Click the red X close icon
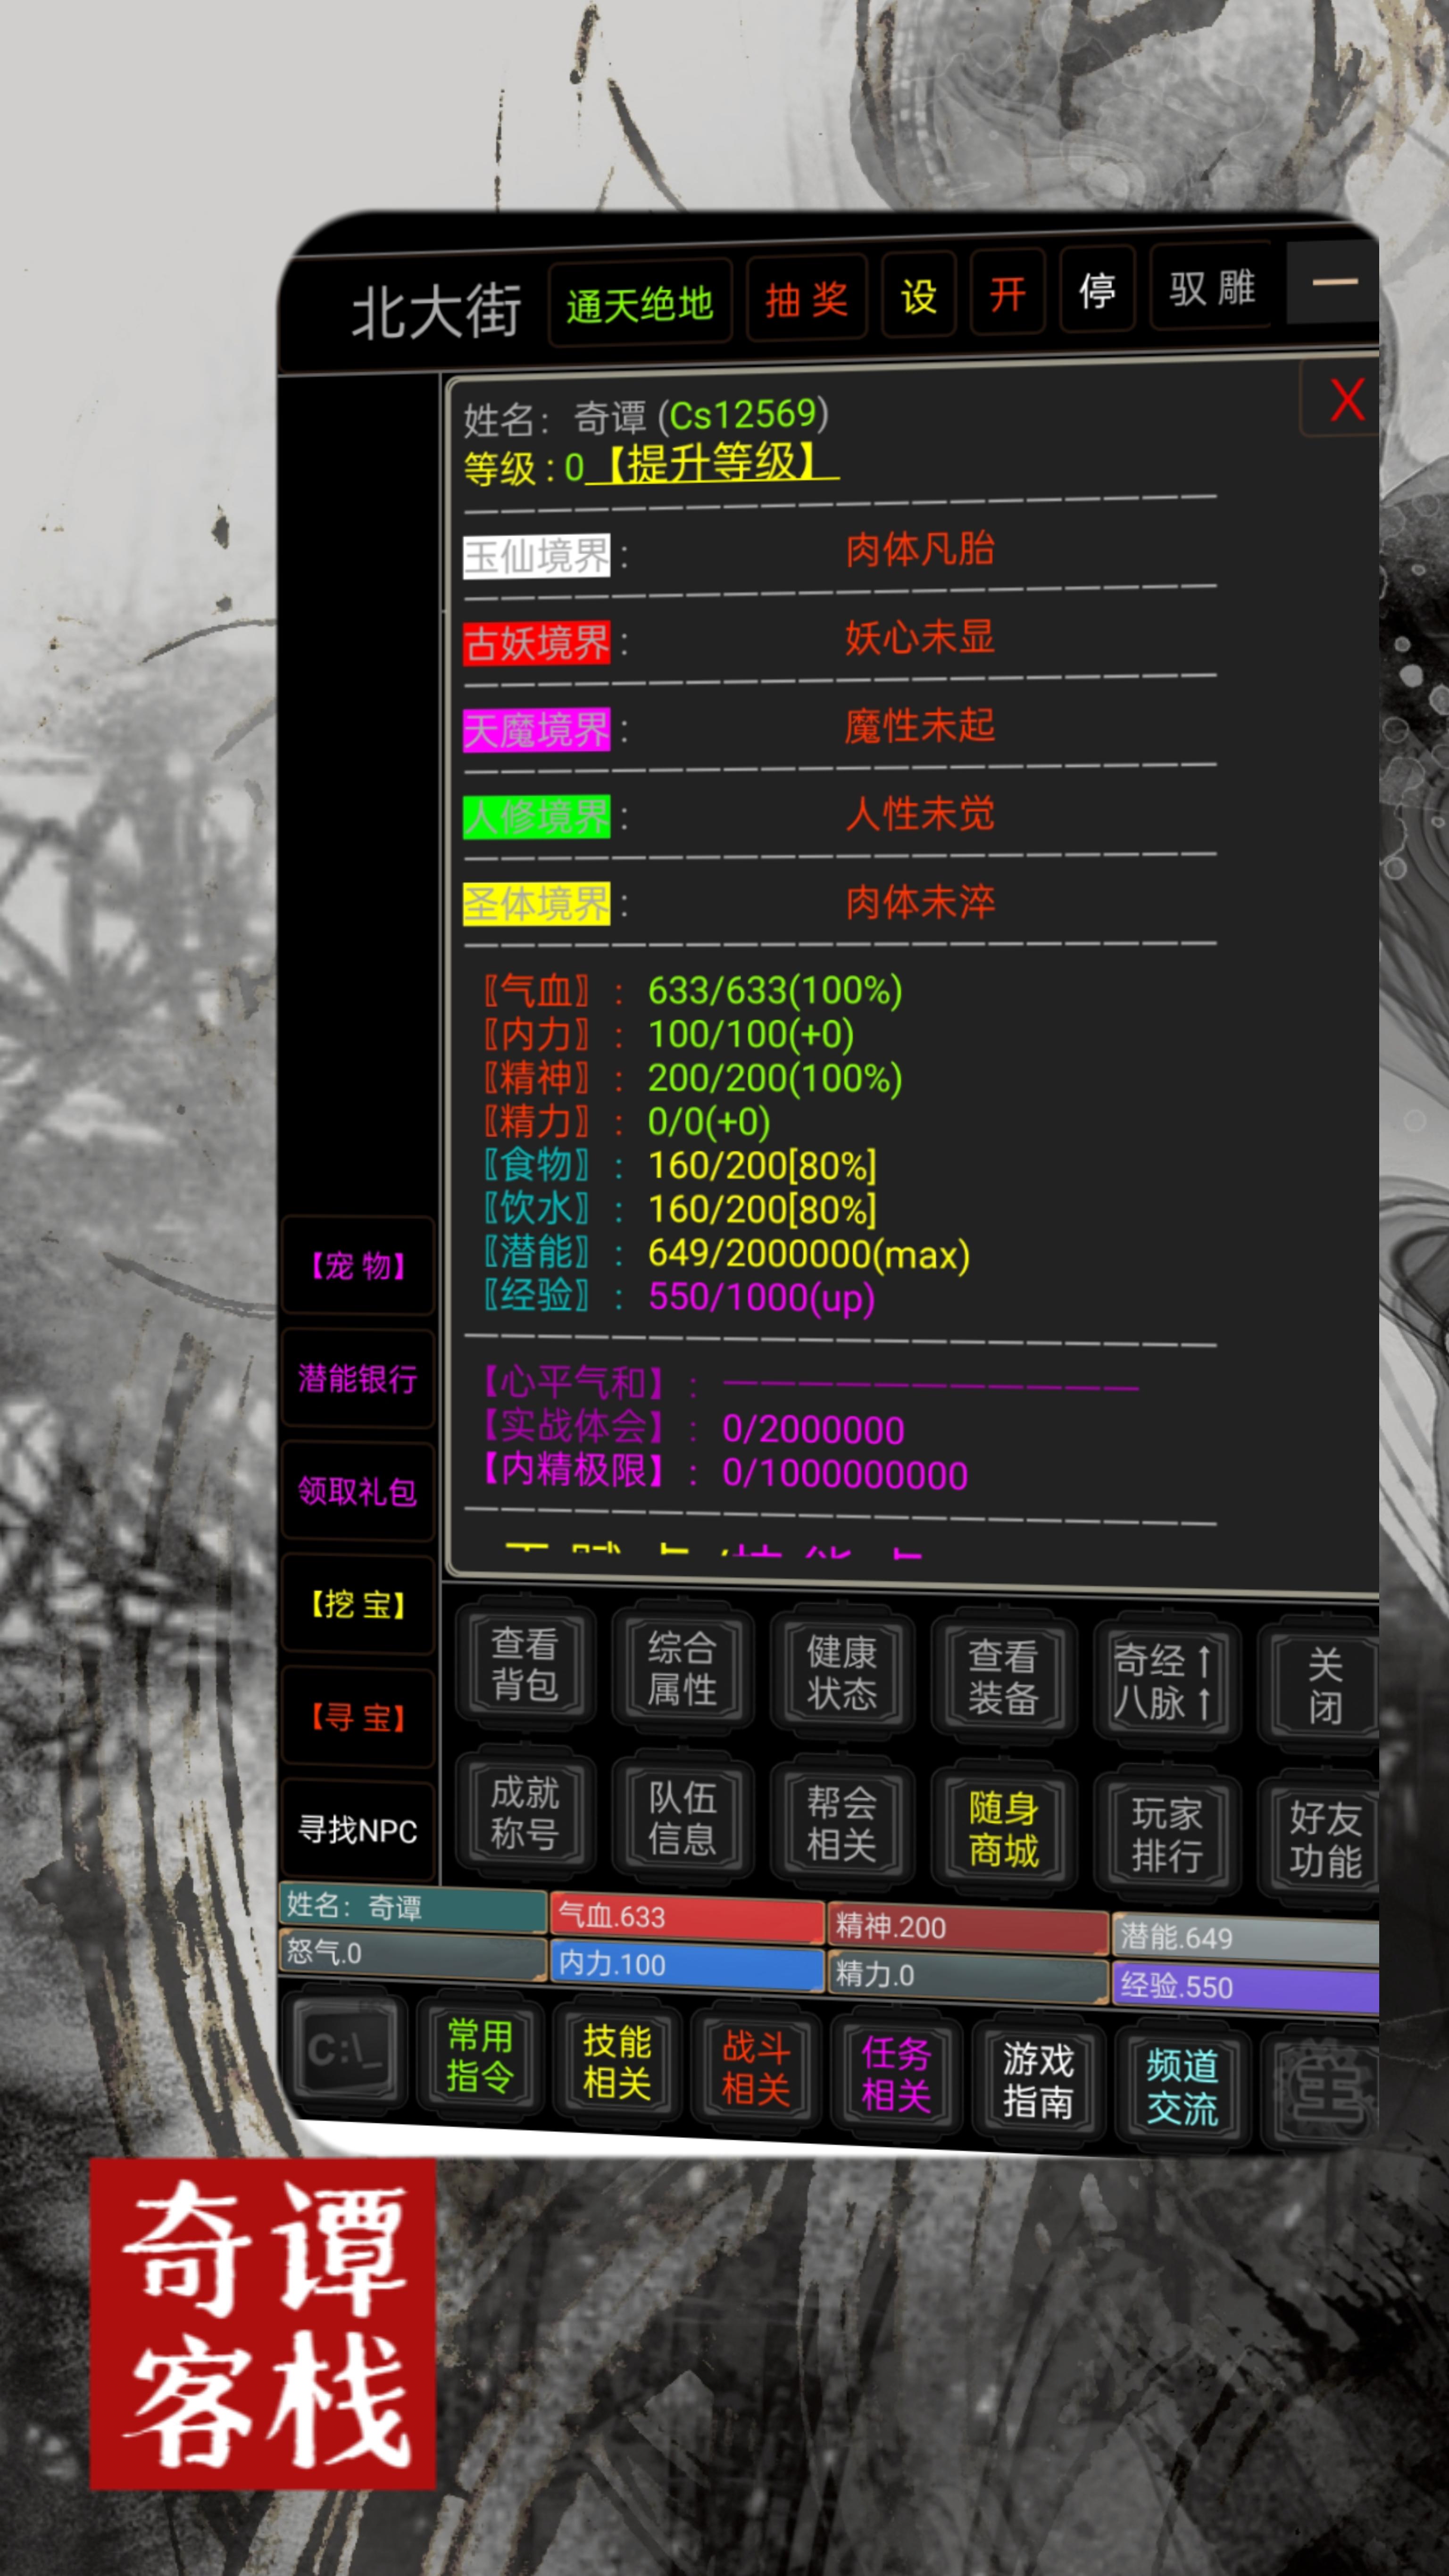Image resolution: width=1449 pixels, height=2576 pixels. 1346,401
